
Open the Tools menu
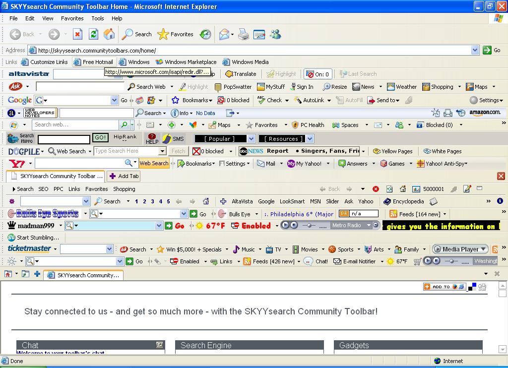[98, 18]
